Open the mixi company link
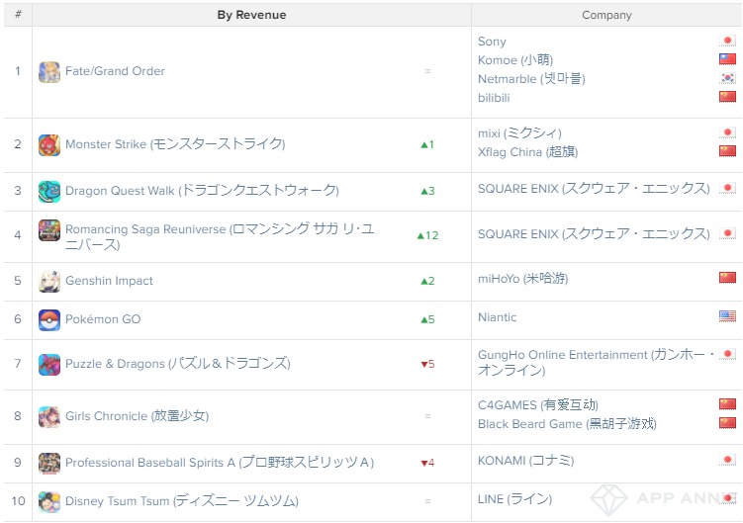This screenshot has height=523, width=743. [x=519, y=133]
